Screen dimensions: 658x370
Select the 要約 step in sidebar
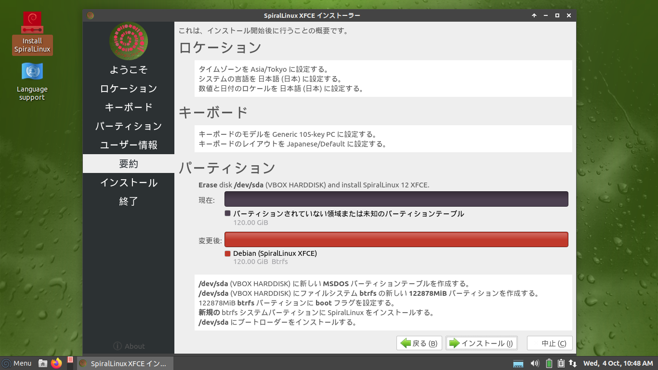(x=129, y=164)
